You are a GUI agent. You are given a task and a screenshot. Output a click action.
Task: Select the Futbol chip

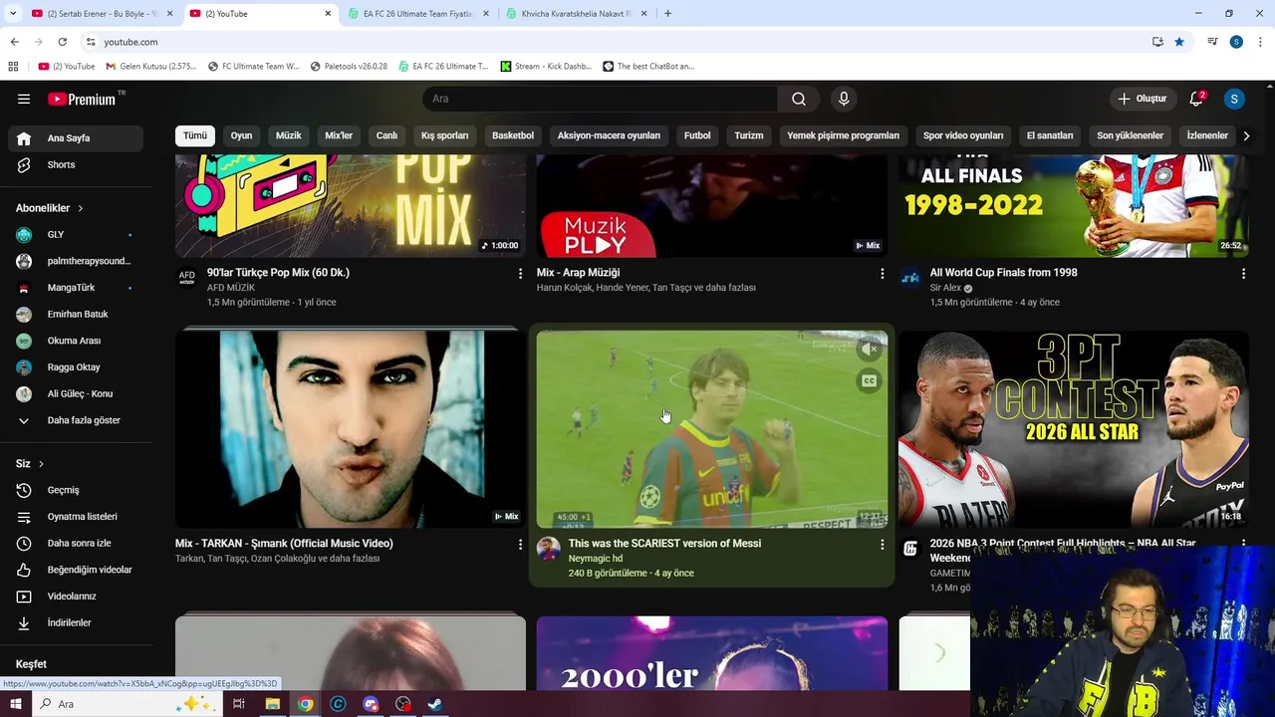click(x=697, y=135)
